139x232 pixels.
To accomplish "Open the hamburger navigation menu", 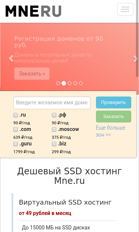I will point(125,9).
